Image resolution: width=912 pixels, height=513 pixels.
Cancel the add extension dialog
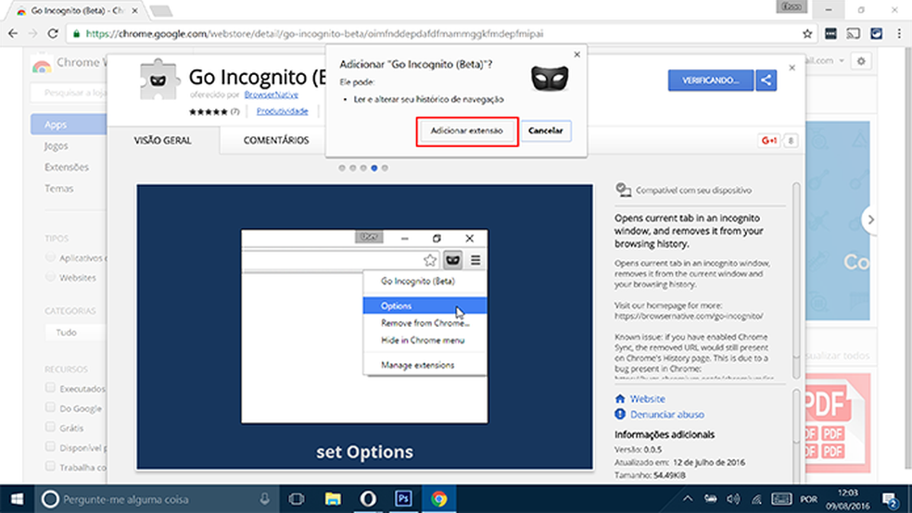click(x=546, y=131)
